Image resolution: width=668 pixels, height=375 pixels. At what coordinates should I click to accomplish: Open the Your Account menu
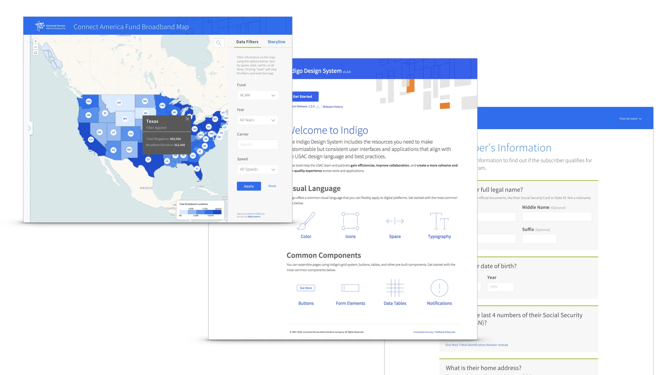[630, 119]
